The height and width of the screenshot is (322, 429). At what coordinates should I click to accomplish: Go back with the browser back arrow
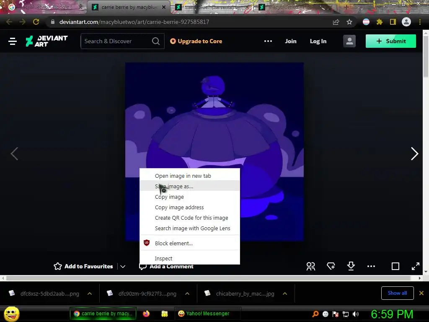pyautogui.click(x=9, y=22)
